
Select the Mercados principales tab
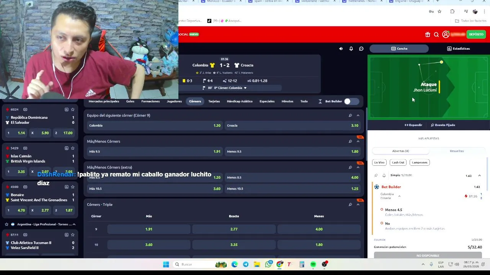coord(104,101)
